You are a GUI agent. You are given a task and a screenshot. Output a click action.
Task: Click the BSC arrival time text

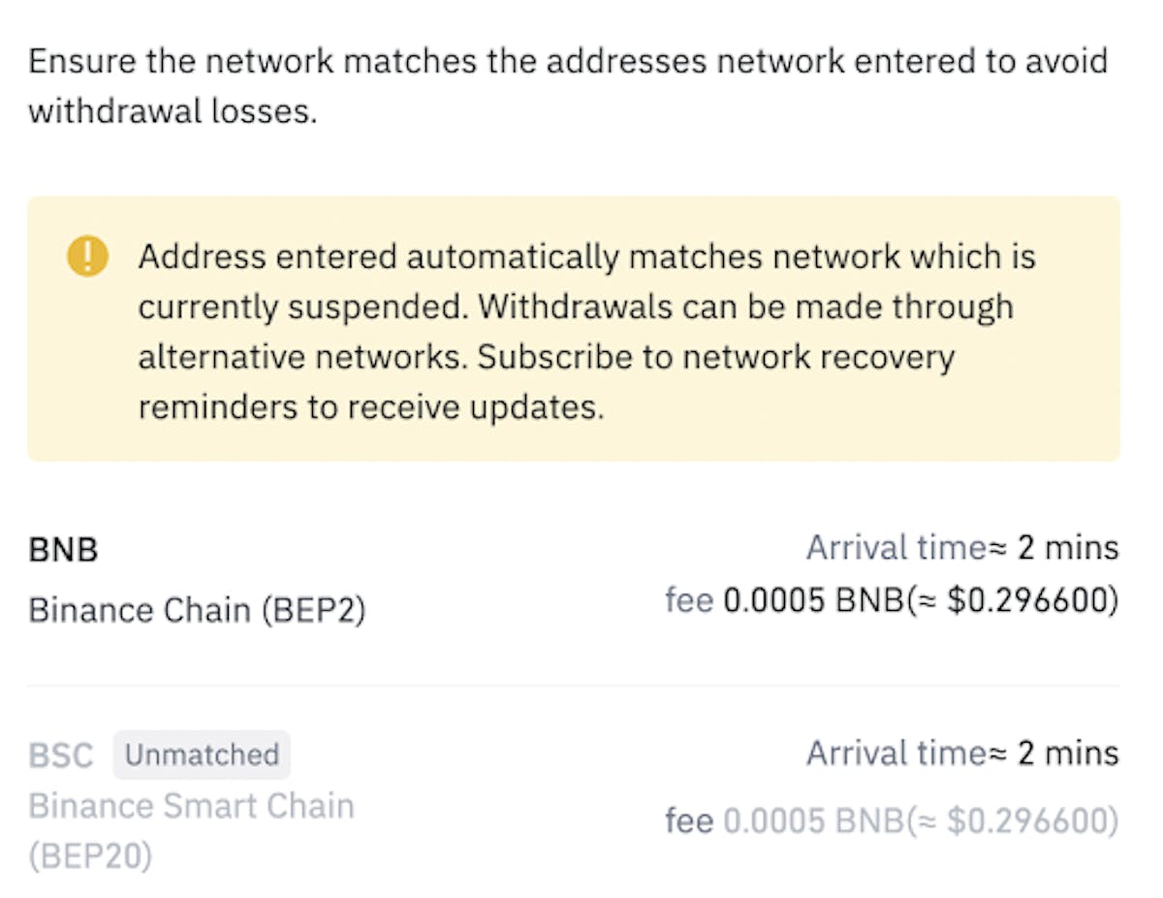962,754
